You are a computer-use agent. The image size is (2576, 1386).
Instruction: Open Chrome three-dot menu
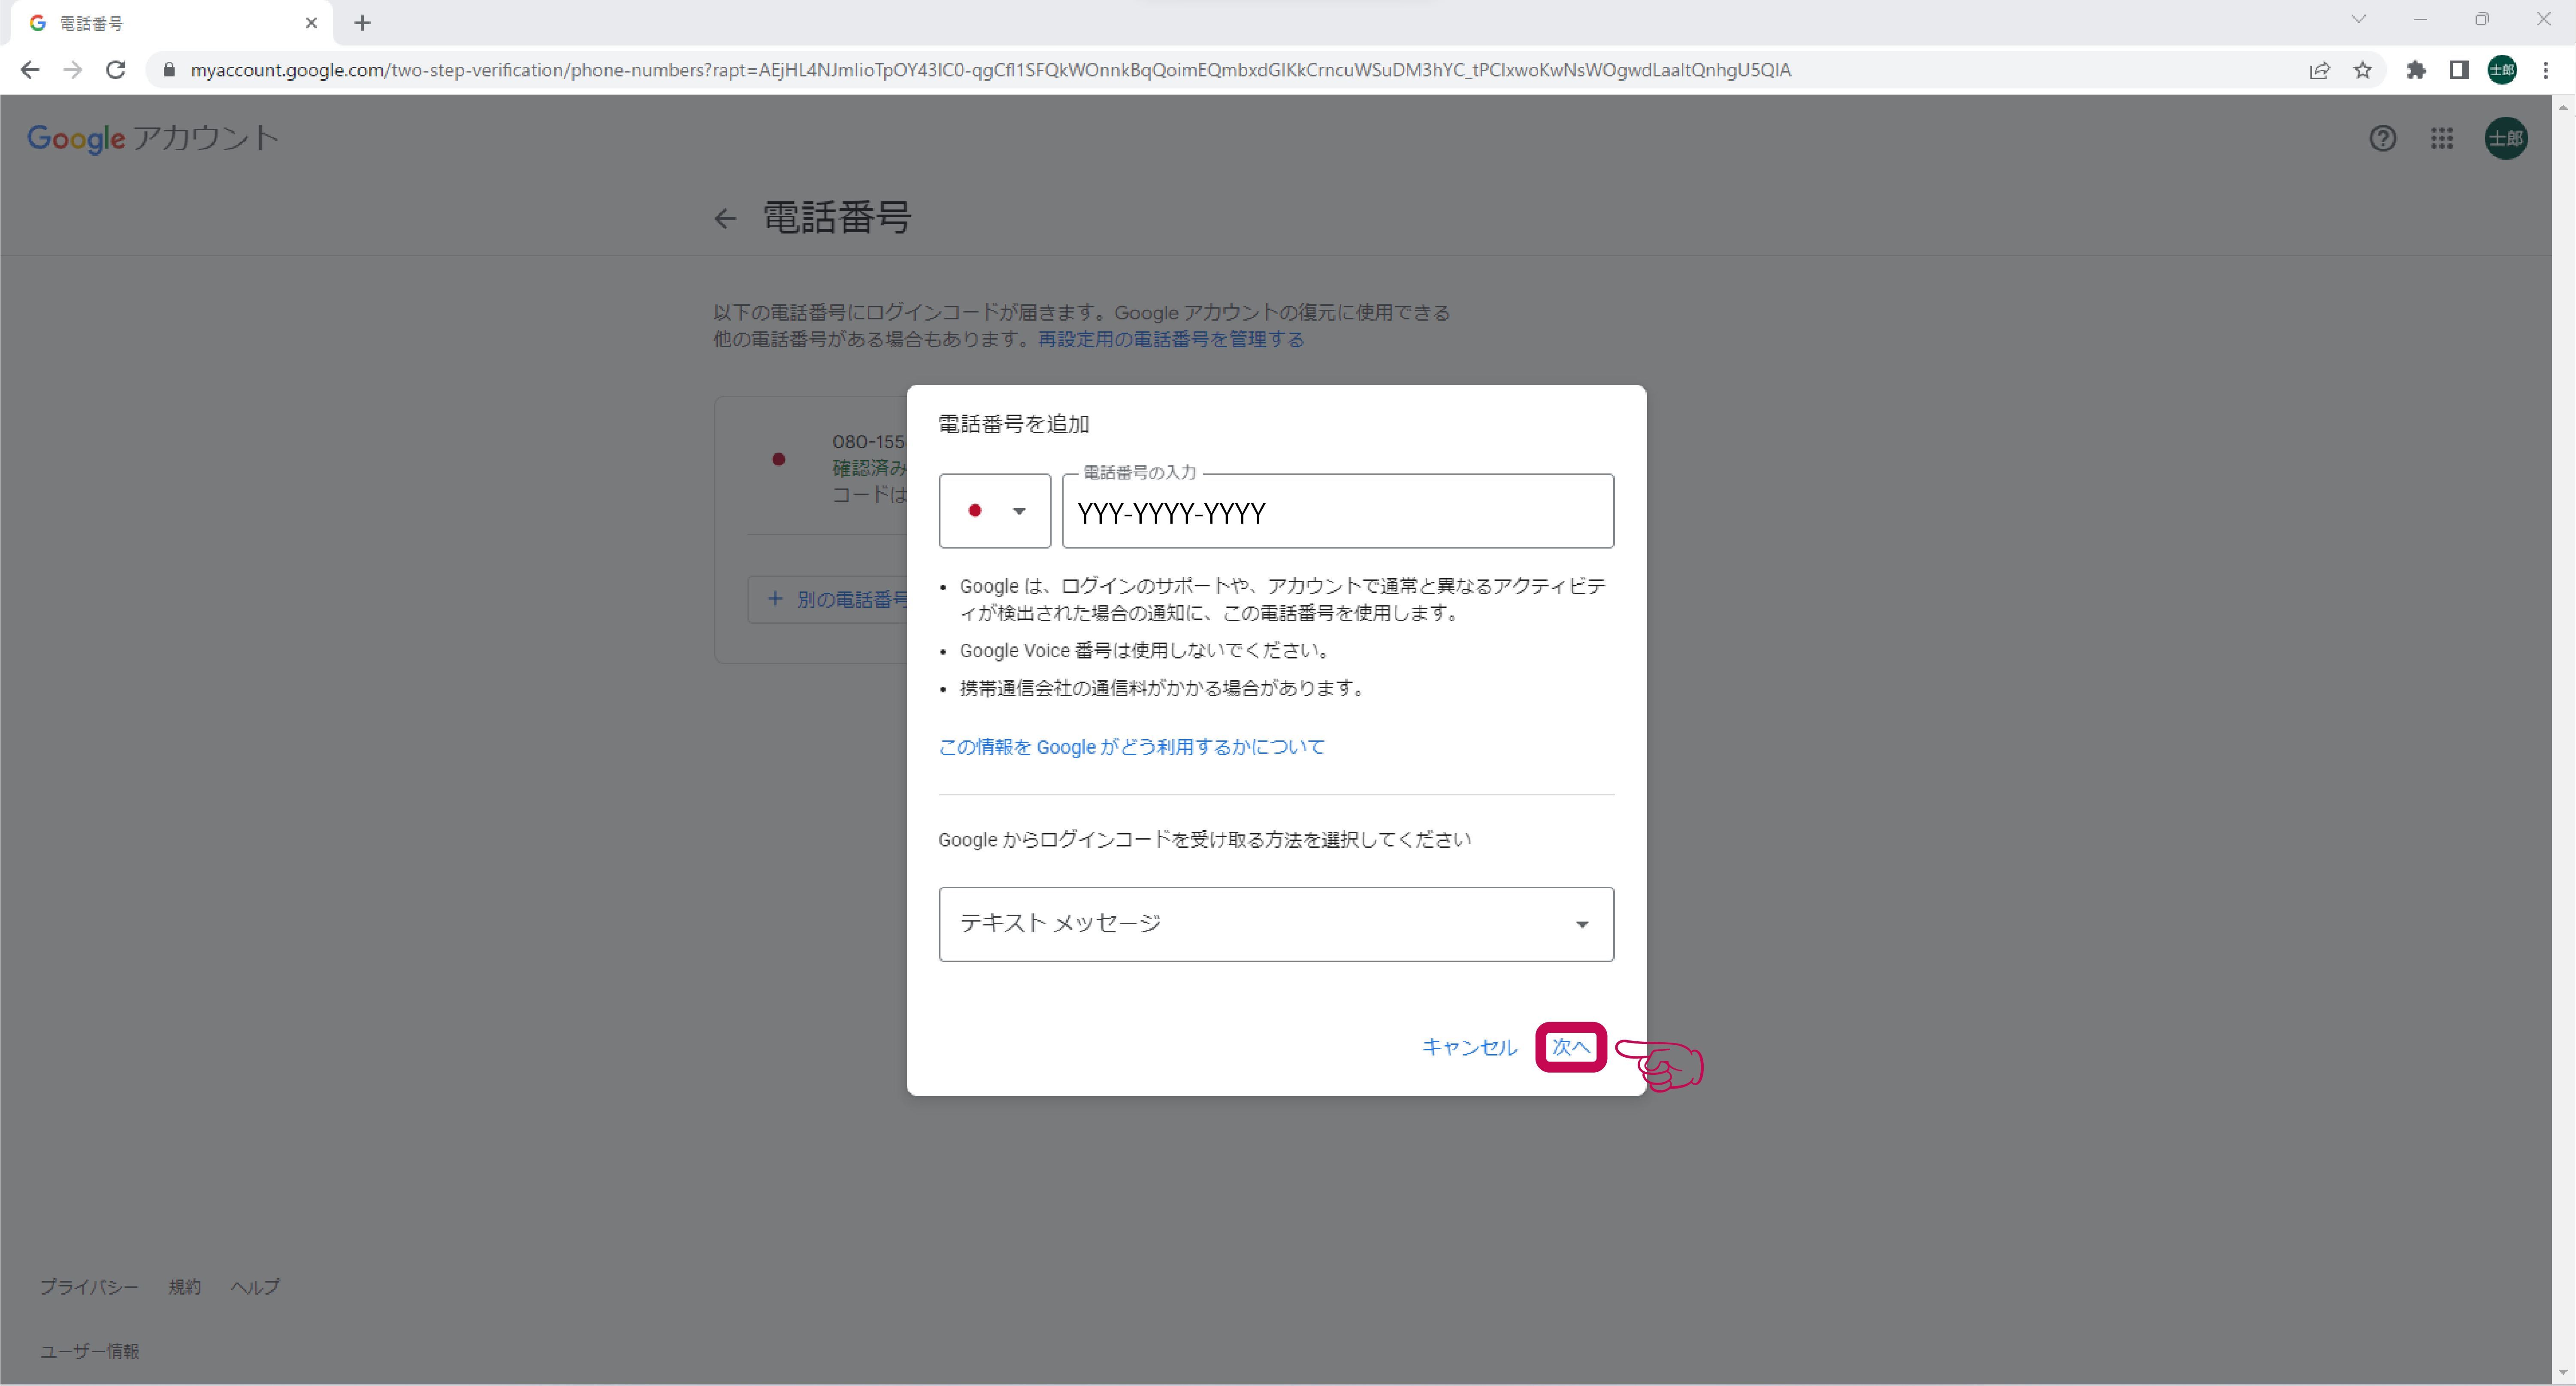tap(2545, 70)
